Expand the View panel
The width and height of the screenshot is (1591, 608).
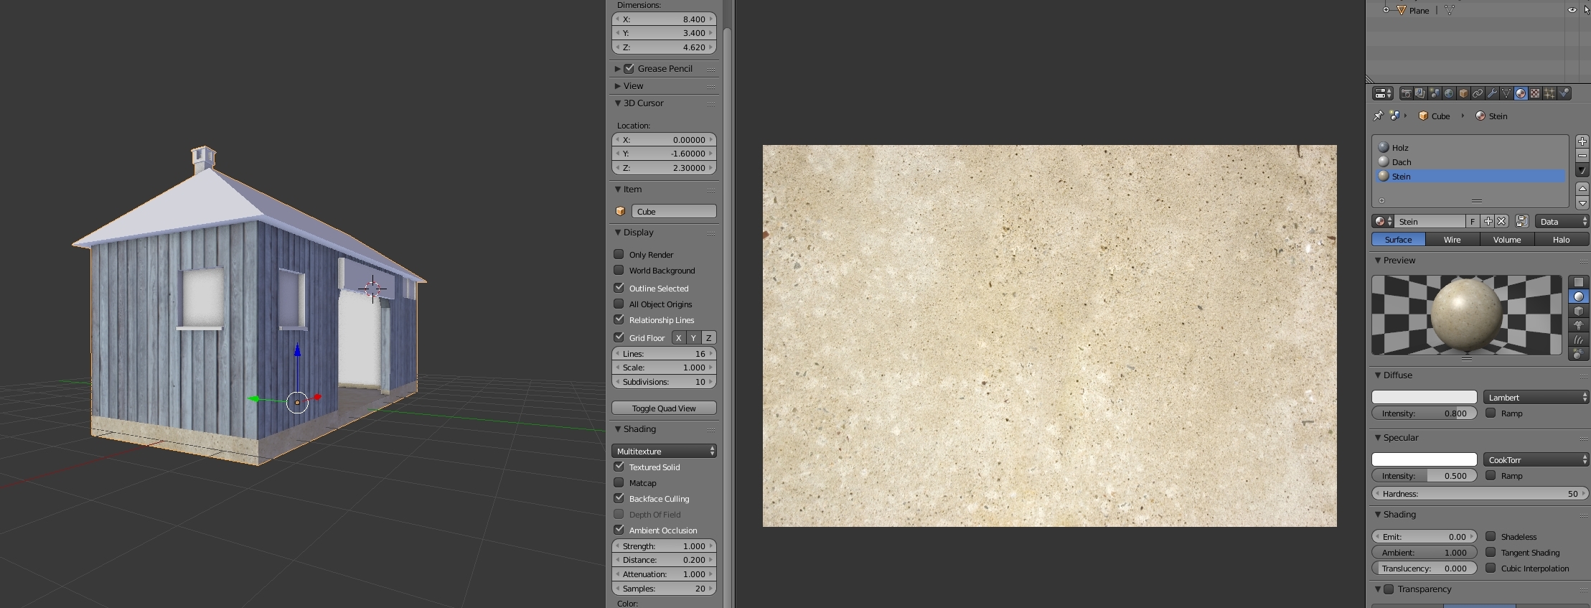click(633, 86)
